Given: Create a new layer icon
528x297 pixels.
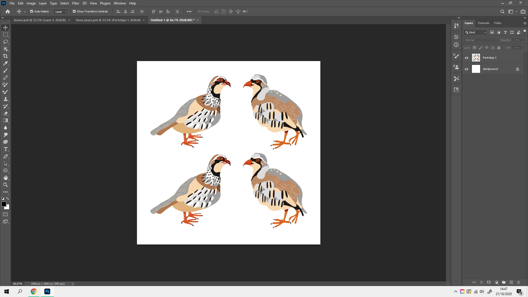Looking at the screenshot, I should pos(511,282).
